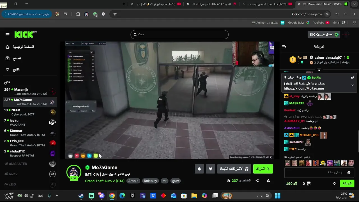359x202 pixels.
Task: Bookmark page with star icon
Action: pyautogui.click(x=115, y=14)
